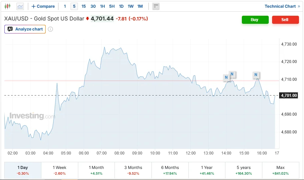Set chart interval to 1 minute
The height and width of the screenshot is (180, 304).
[x=65, y=6]
